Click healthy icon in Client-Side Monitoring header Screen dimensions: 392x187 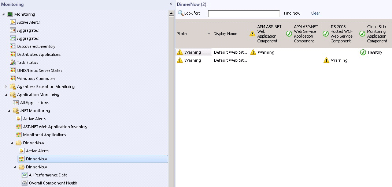[x=362, y=34]
